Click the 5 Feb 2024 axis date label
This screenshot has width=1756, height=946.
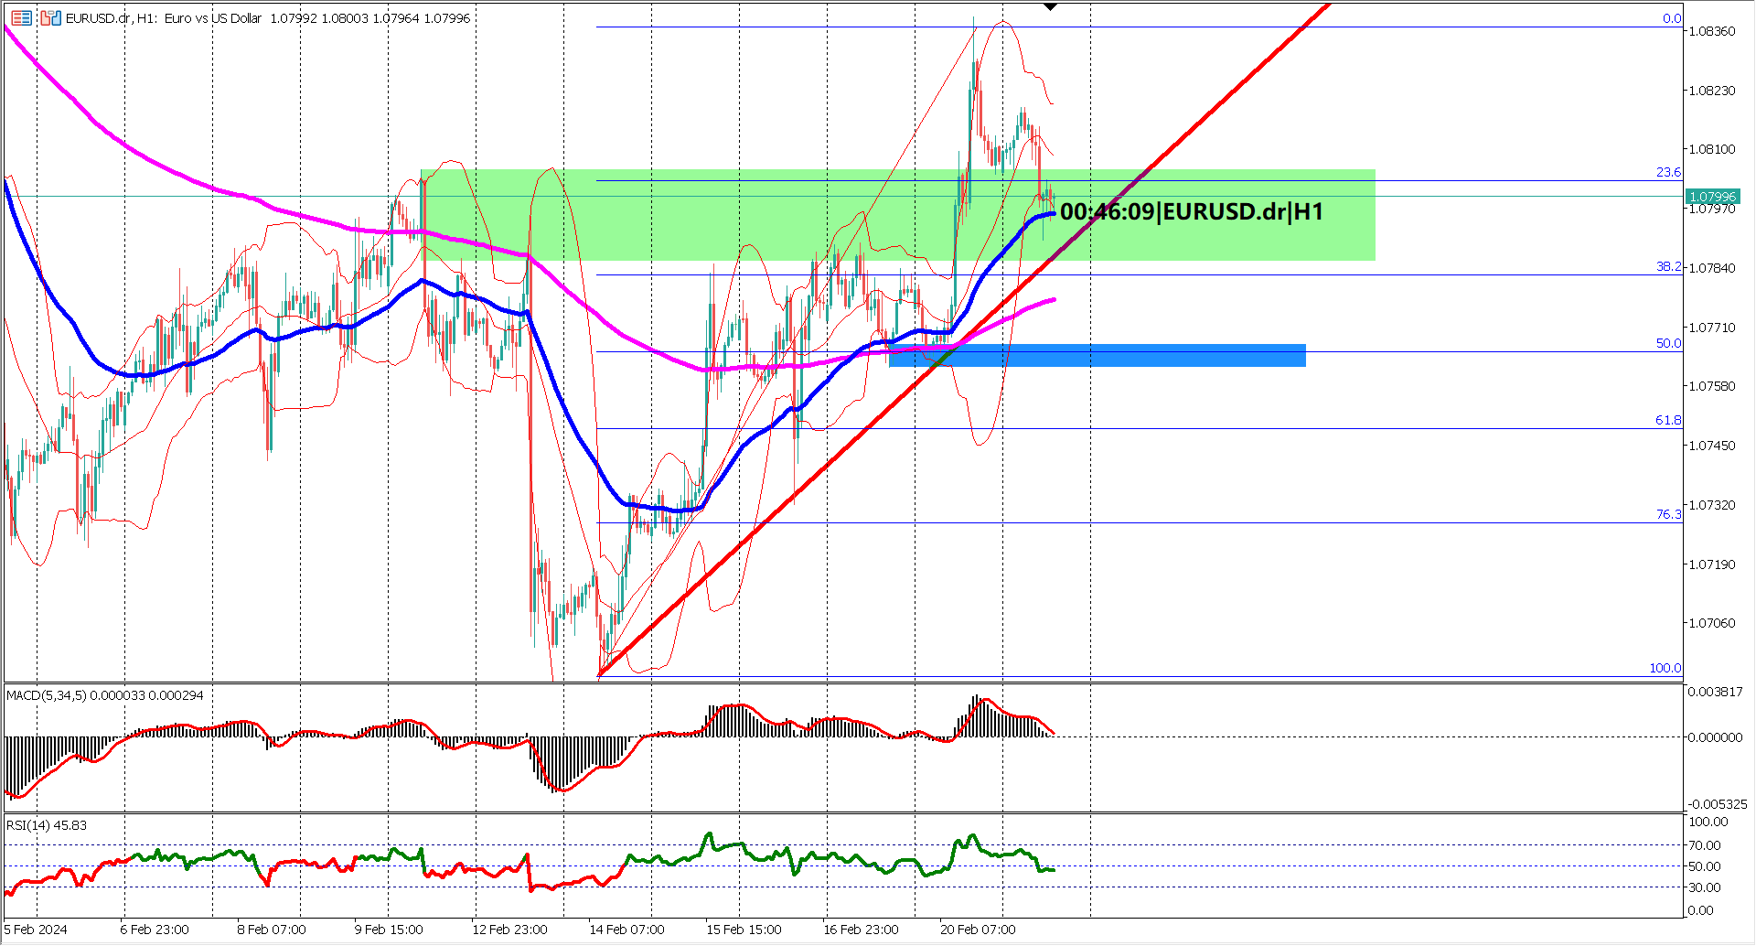tap(34, 929)
